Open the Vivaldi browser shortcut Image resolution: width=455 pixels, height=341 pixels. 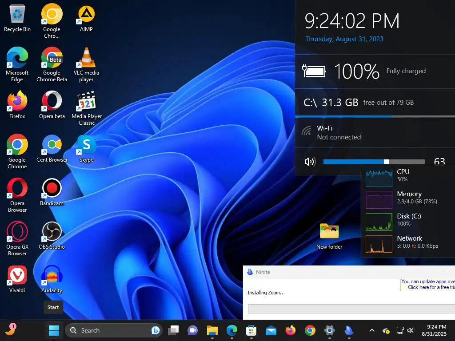pyautogui.click(x=17, y=279)
